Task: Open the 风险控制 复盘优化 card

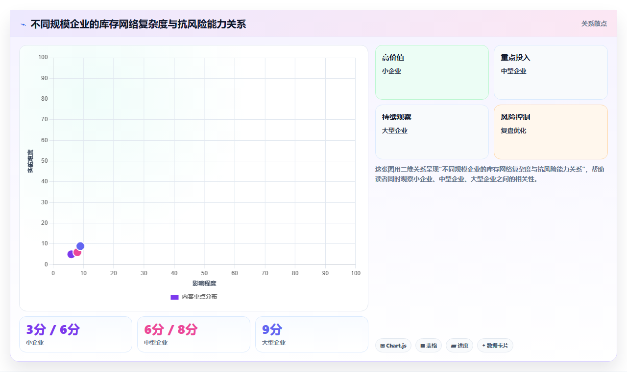Action: [551, 132]
